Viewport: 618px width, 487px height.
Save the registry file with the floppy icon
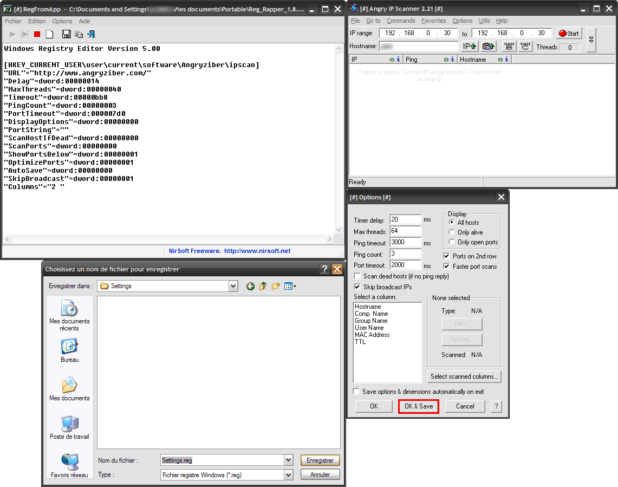[66, 35]
